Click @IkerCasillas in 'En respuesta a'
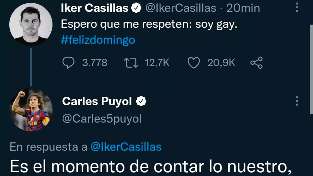 126,147
